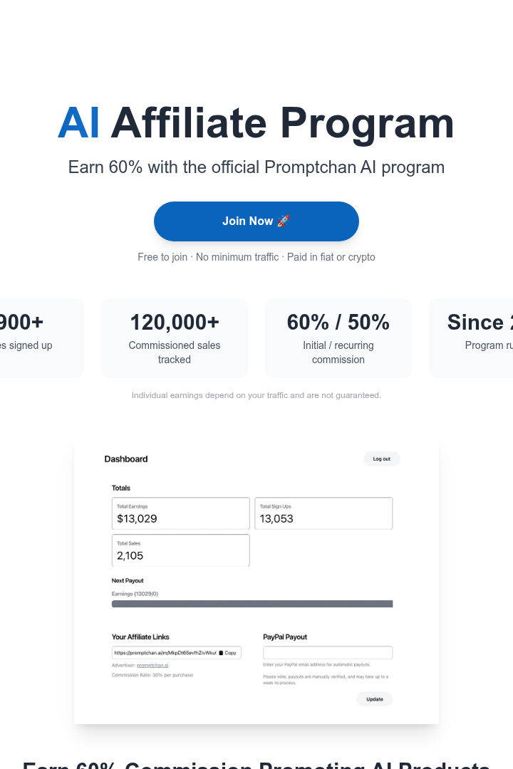Click the AI Affiliate Program heading
513x769 pixels.
click(256, 123)
